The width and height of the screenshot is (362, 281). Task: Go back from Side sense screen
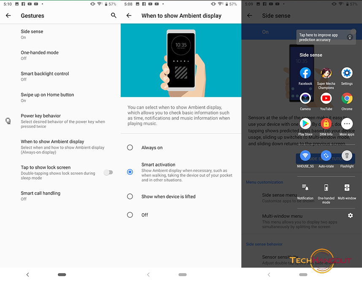coord(250,16)
